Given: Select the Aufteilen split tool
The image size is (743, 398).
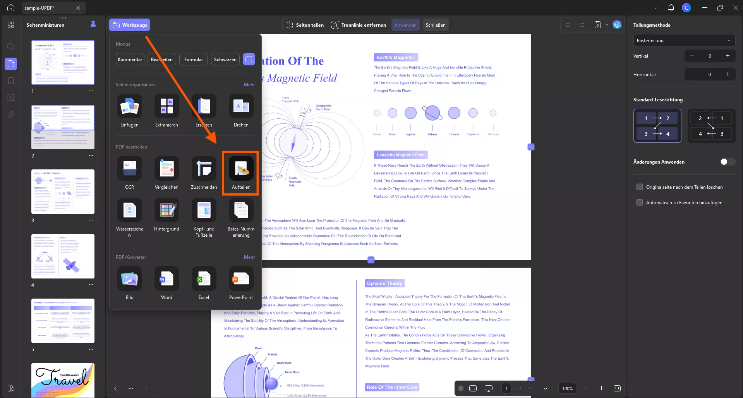Looking at the screenshot, I should [241, 173].
